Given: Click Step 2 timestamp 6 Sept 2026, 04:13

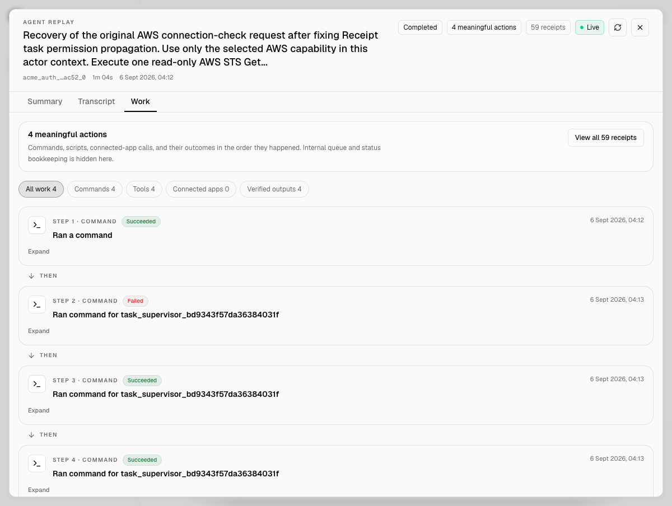Looking at the screenshot, I should click(x=617, y=300).
